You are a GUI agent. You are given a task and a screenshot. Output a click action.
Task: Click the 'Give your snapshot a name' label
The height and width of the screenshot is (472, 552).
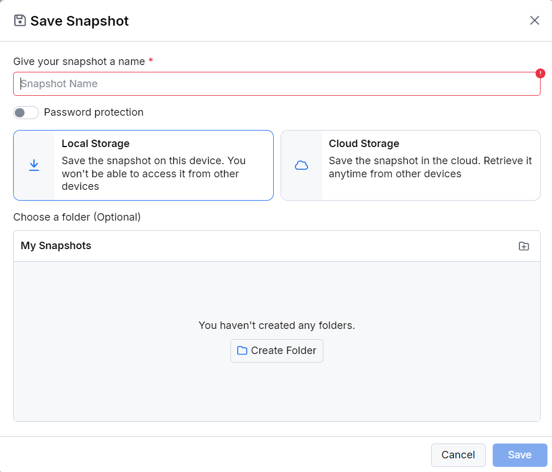point(79,61)
